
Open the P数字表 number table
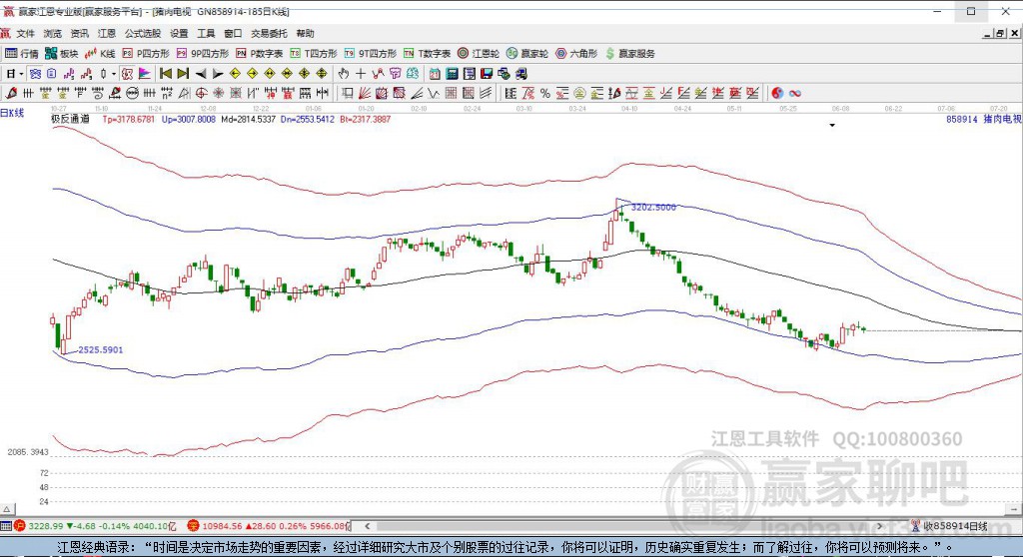click(259, 54)
